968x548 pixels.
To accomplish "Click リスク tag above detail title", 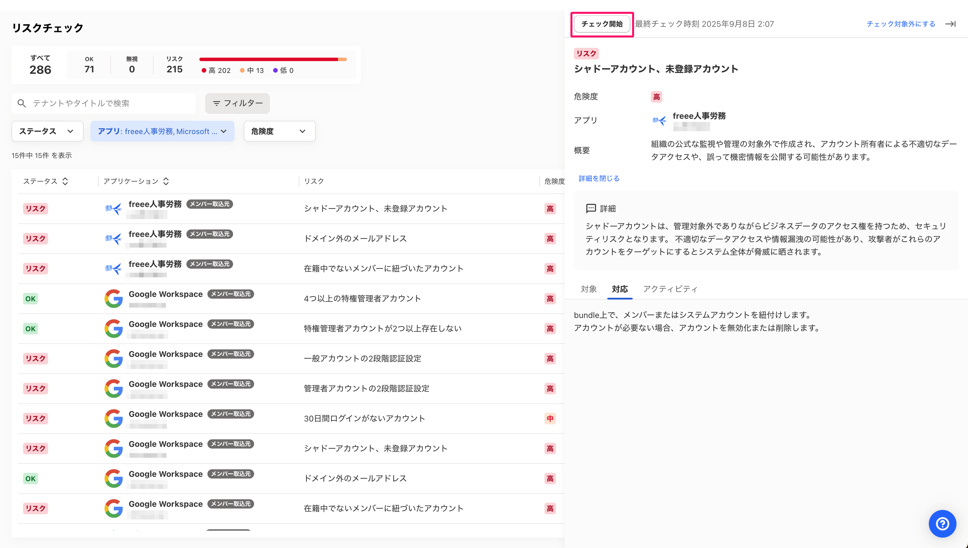I will pos(586,53).
